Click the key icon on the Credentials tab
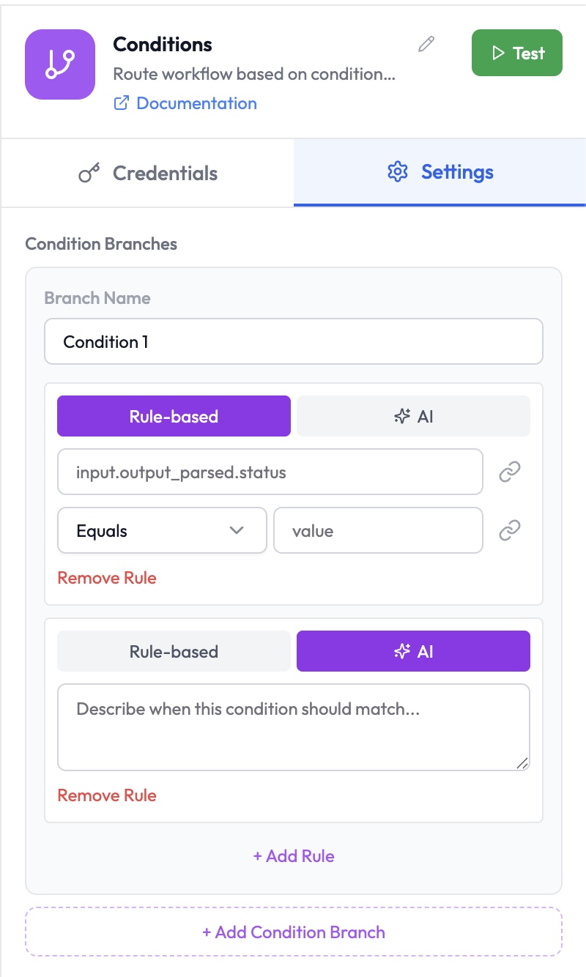Image resolution: width=586 pixels, height=977 pixels. [x=91, y=172]
